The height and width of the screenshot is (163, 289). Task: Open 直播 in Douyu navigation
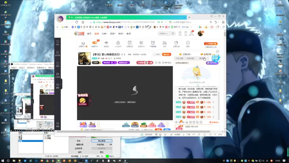(96, 34)
